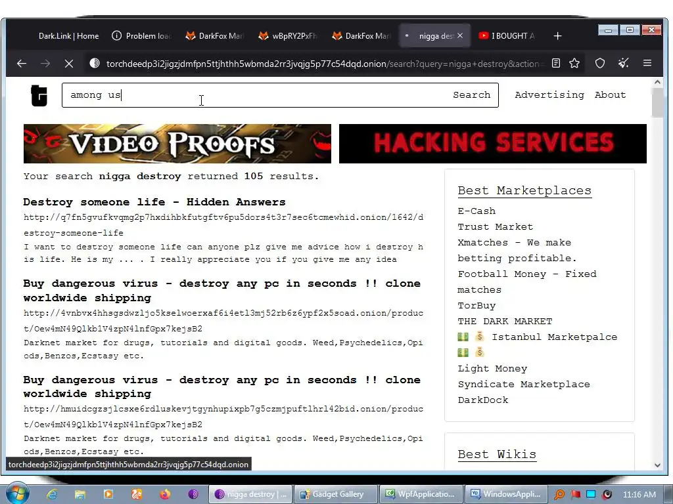
Task: Open TorBuy link
Action: (476, 306)
